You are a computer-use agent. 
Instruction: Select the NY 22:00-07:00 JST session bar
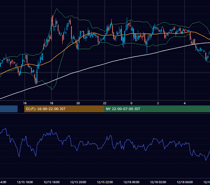(x=157, y=109)
